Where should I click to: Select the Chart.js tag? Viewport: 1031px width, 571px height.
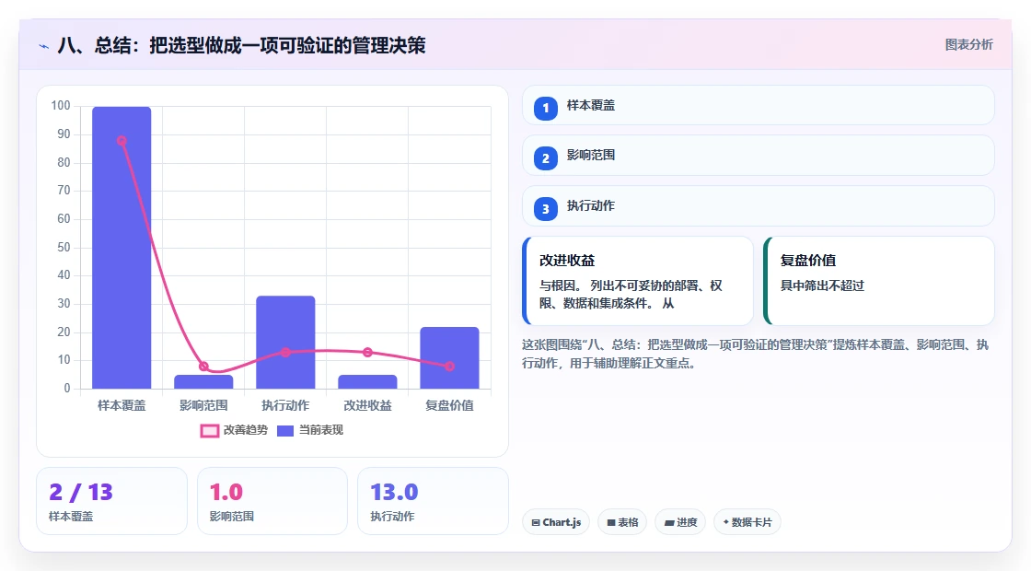pos(556,522)
